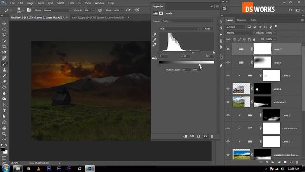305x172 pixels.
Task: Select the Move tool
Action: coord(4,23)
